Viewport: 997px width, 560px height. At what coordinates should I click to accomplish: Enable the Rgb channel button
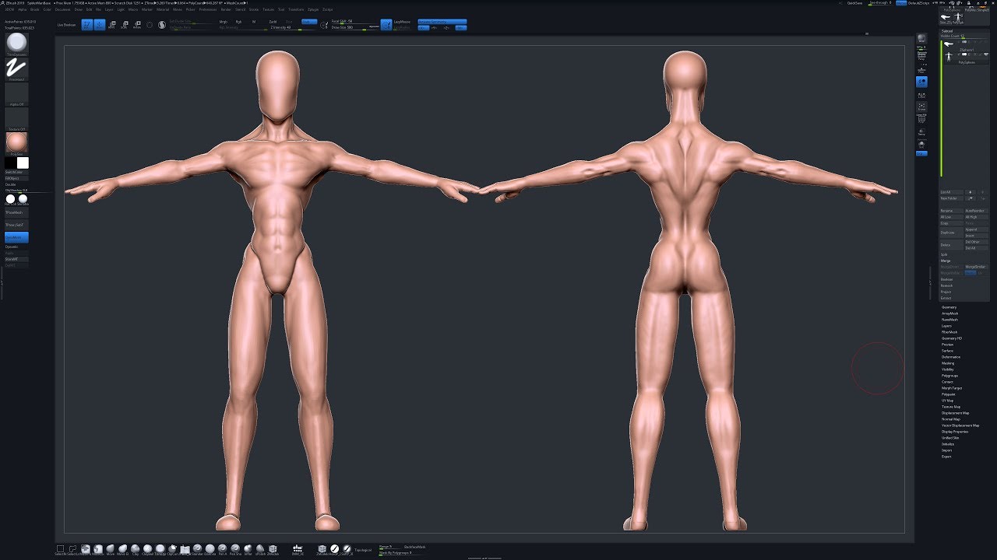[x=238, y=22]
